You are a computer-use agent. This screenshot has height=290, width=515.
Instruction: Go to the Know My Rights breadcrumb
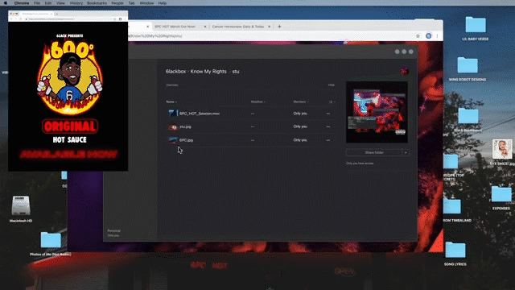click(208, 72)
